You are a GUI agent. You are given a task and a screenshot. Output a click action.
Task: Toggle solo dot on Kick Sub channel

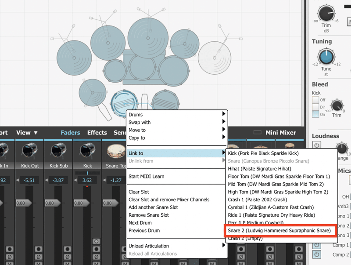click(68, 249)
